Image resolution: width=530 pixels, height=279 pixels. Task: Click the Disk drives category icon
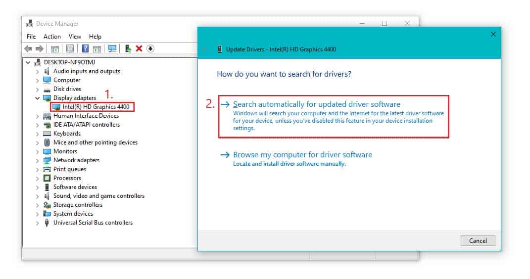47,90
